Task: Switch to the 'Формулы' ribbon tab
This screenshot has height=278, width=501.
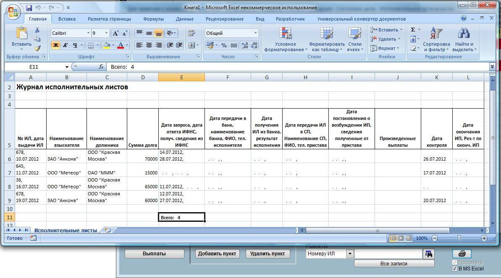Action: [x=153, y=19]
